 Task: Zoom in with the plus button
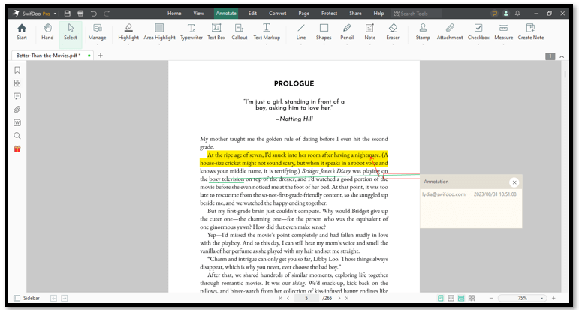tap(553, 298)
